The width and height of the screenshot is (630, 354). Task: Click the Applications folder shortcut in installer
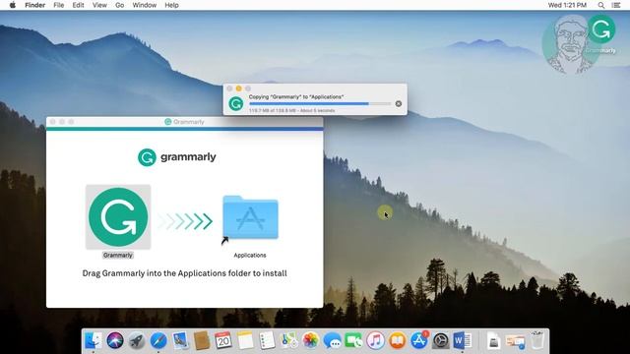pyautogui.click(x=250, y=217)
